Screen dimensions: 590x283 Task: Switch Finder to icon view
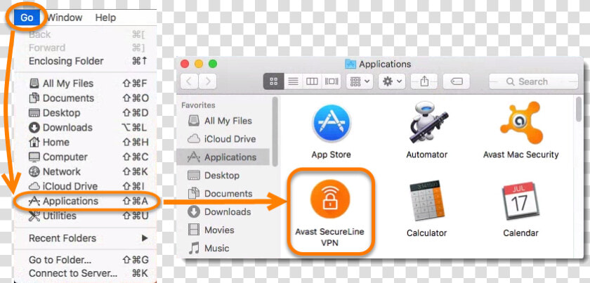[x=273, y=81]
